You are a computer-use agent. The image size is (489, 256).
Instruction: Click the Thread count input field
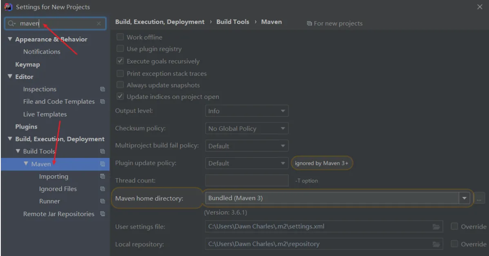(x=247, y=180)
